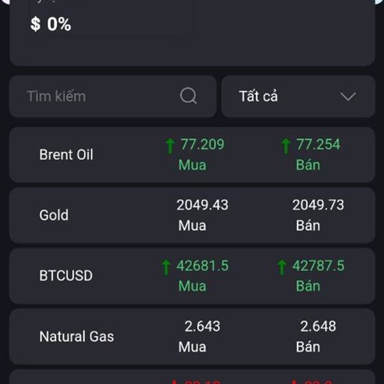This screenshot has width=384, height=384.
Task: Tap Mua for BTCUSD at 42681.5
Action: [192, 286]
